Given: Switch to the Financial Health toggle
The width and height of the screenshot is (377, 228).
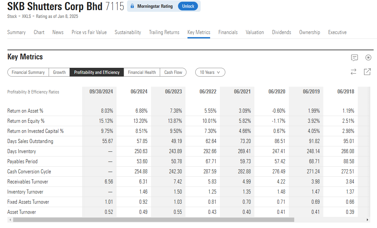Looking at the screenshot, I should [142, 72].
